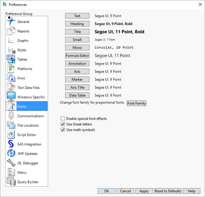205x197 pixels.
Task: Open the Communications plug icon
Action: coord(11,116)
